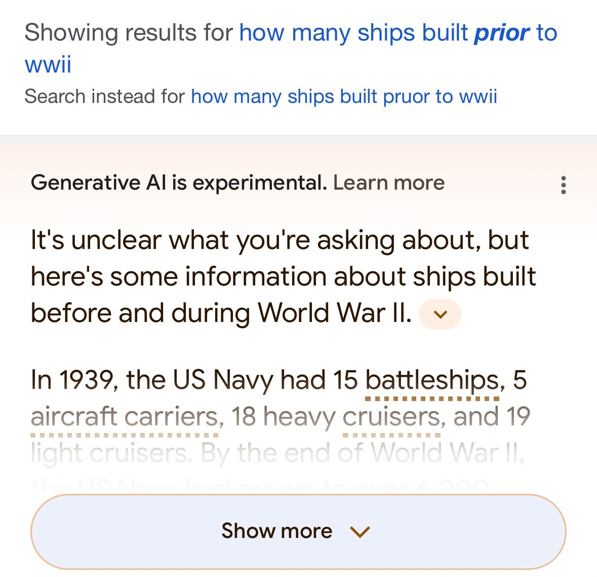This screenshot has height=577, width=597.
Task: Open the Learn more link
Action: [388, 183]
